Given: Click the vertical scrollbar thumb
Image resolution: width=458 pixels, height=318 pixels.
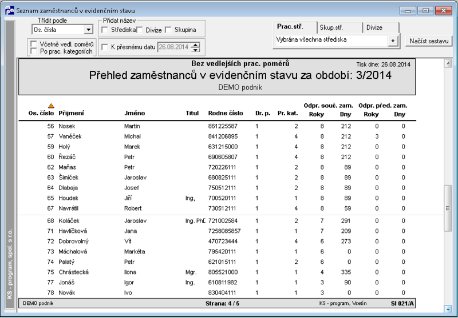Looking at the screenshot, I should pyautogui.click(x=448, y=208).
